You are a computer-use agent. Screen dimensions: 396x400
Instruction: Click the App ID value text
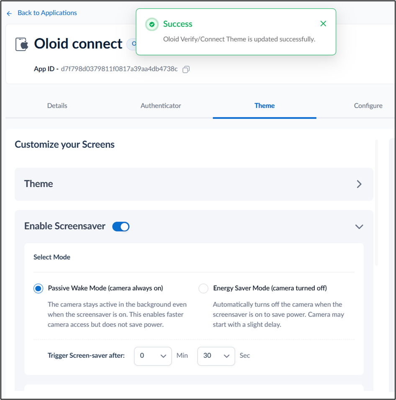[119, 69]
